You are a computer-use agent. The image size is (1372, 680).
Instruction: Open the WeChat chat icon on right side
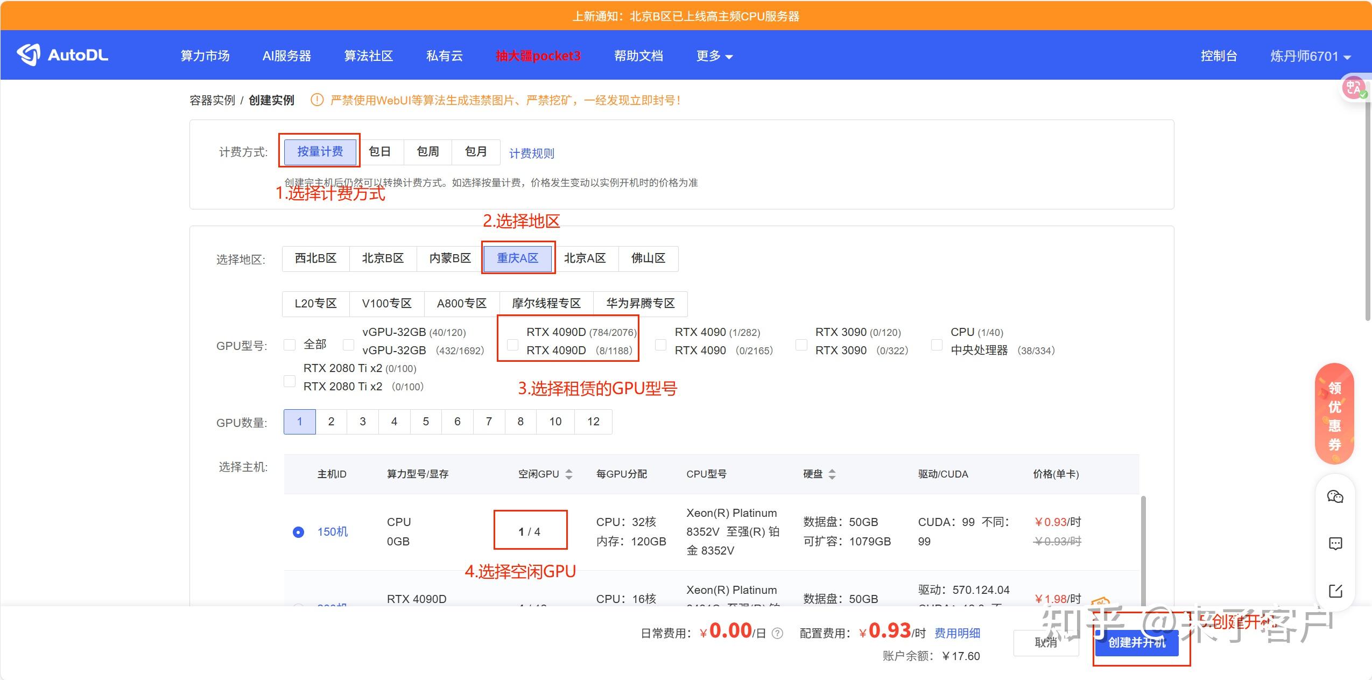pyautogui.click(x=1336, y=496)
